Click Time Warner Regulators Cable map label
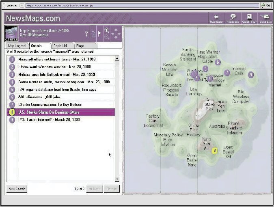 point(208,56)
